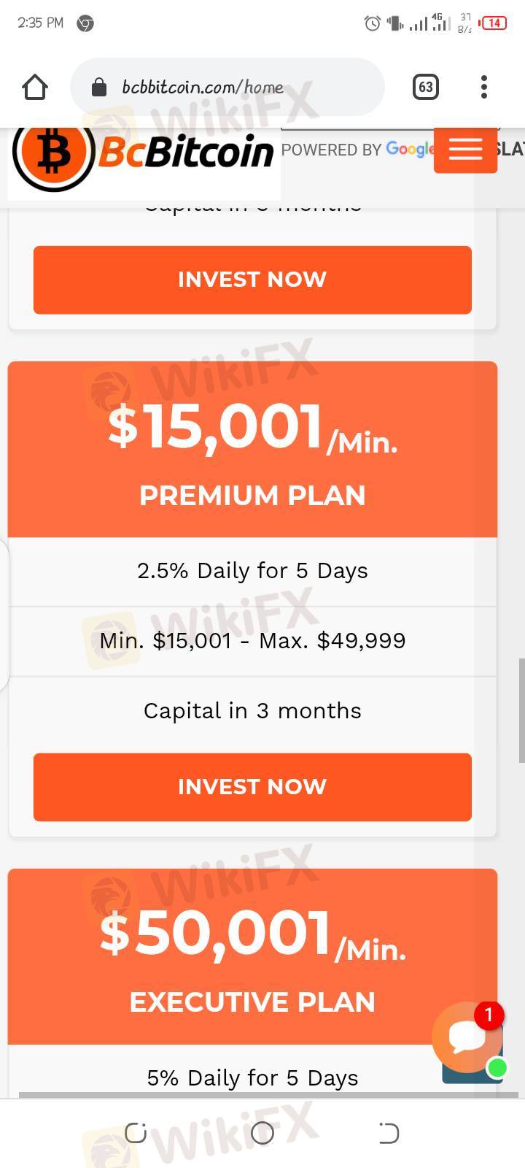Tap the $15,001 Premium Plan header
The image size is (525, 1168).
pyautogui.click(x=252, y=450)
